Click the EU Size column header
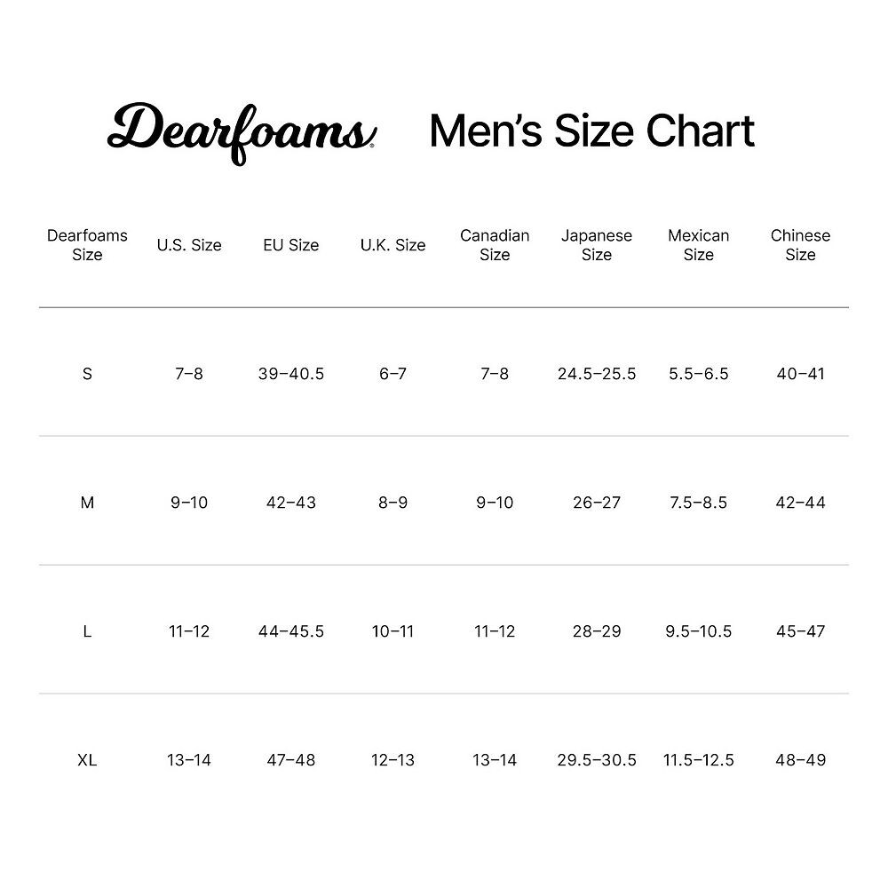 point(290,245)
